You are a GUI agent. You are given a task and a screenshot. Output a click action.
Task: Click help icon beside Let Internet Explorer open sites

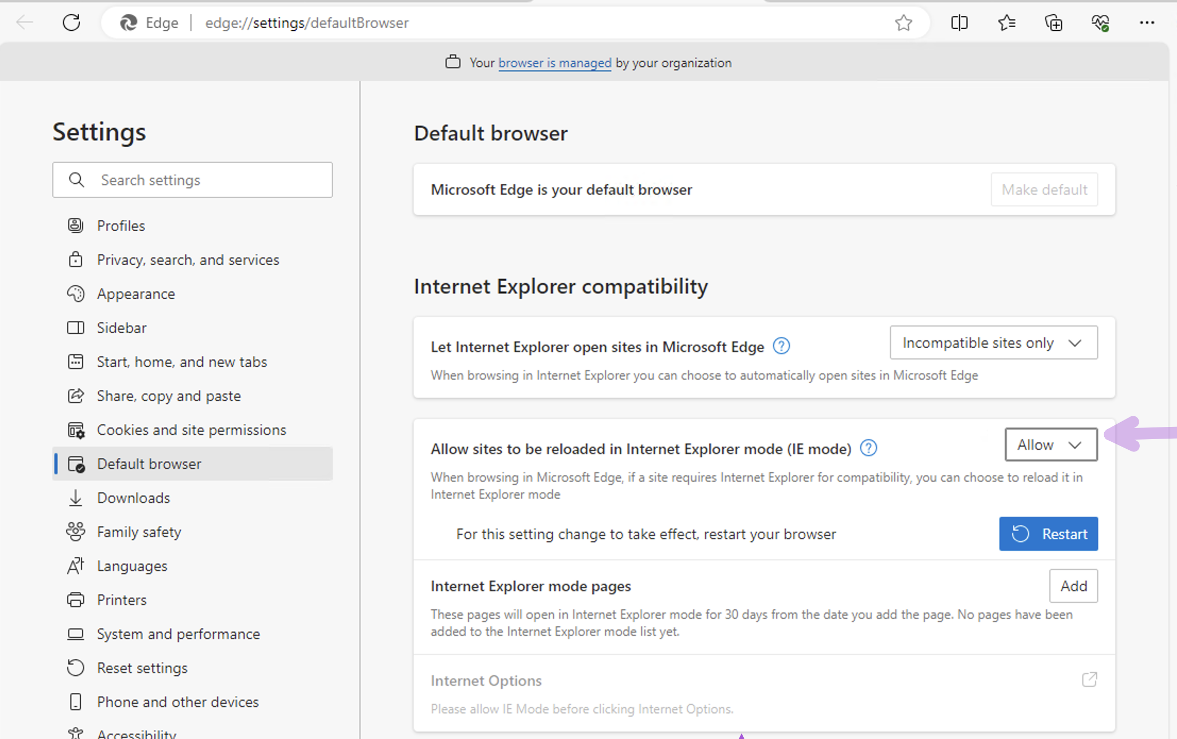(x=781, y=346)
